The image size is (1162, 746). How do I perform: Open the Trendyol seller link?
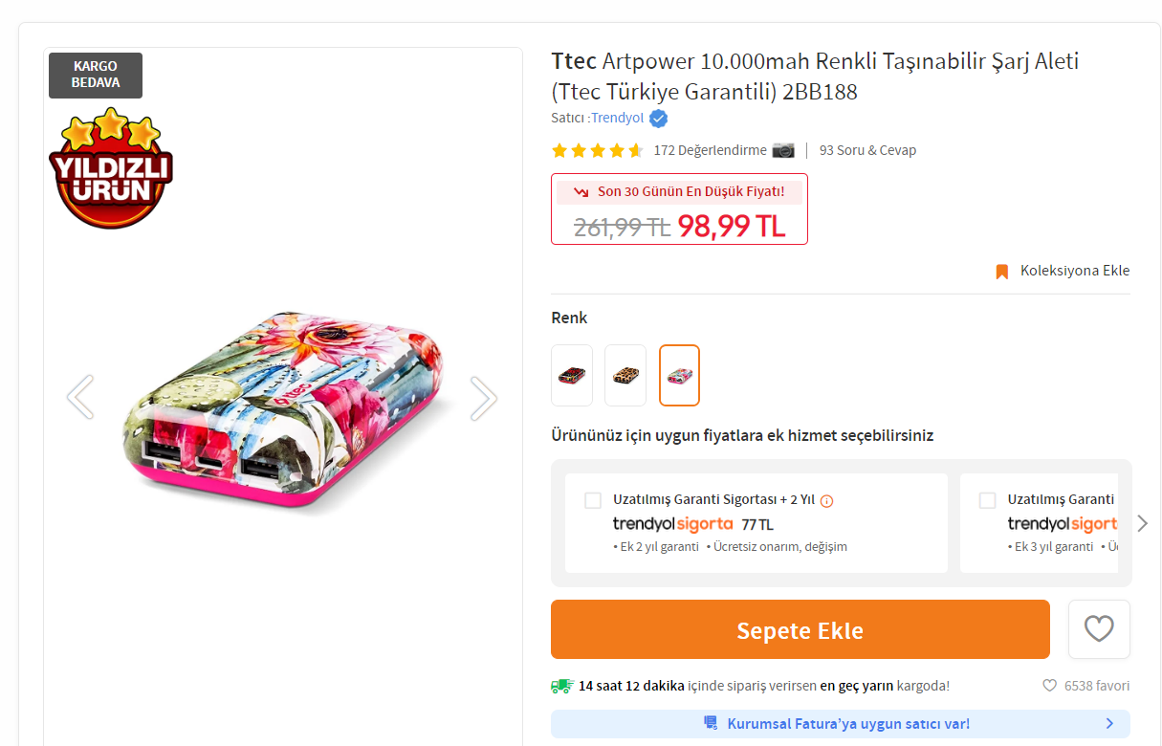click(x=618, y=119)
